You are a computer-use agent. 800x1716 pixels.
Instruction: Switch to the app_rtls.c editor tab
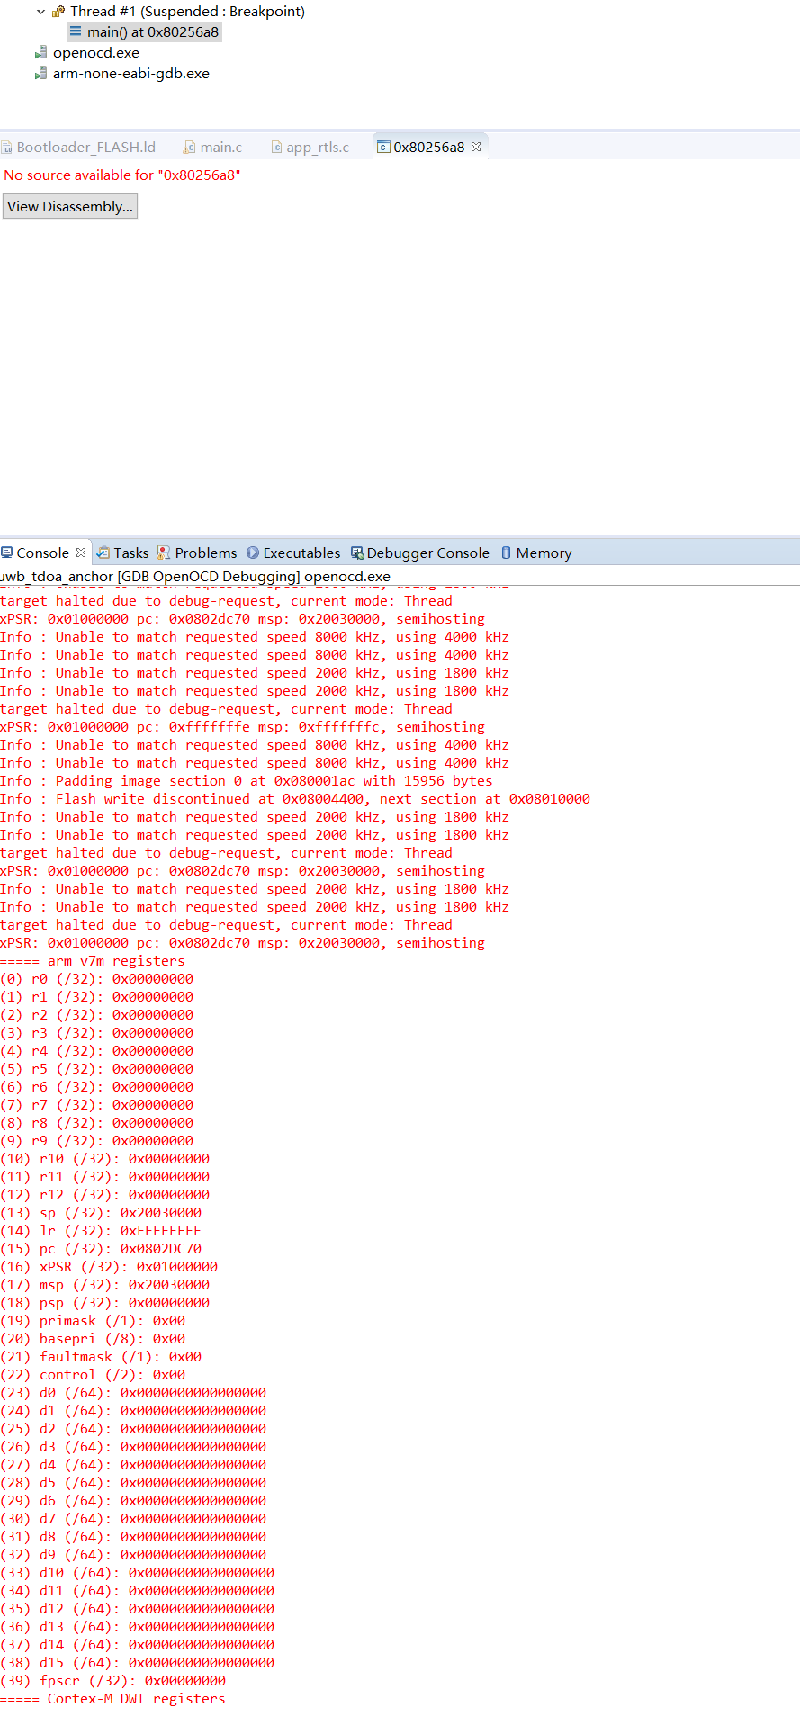(x=317, y=148)
